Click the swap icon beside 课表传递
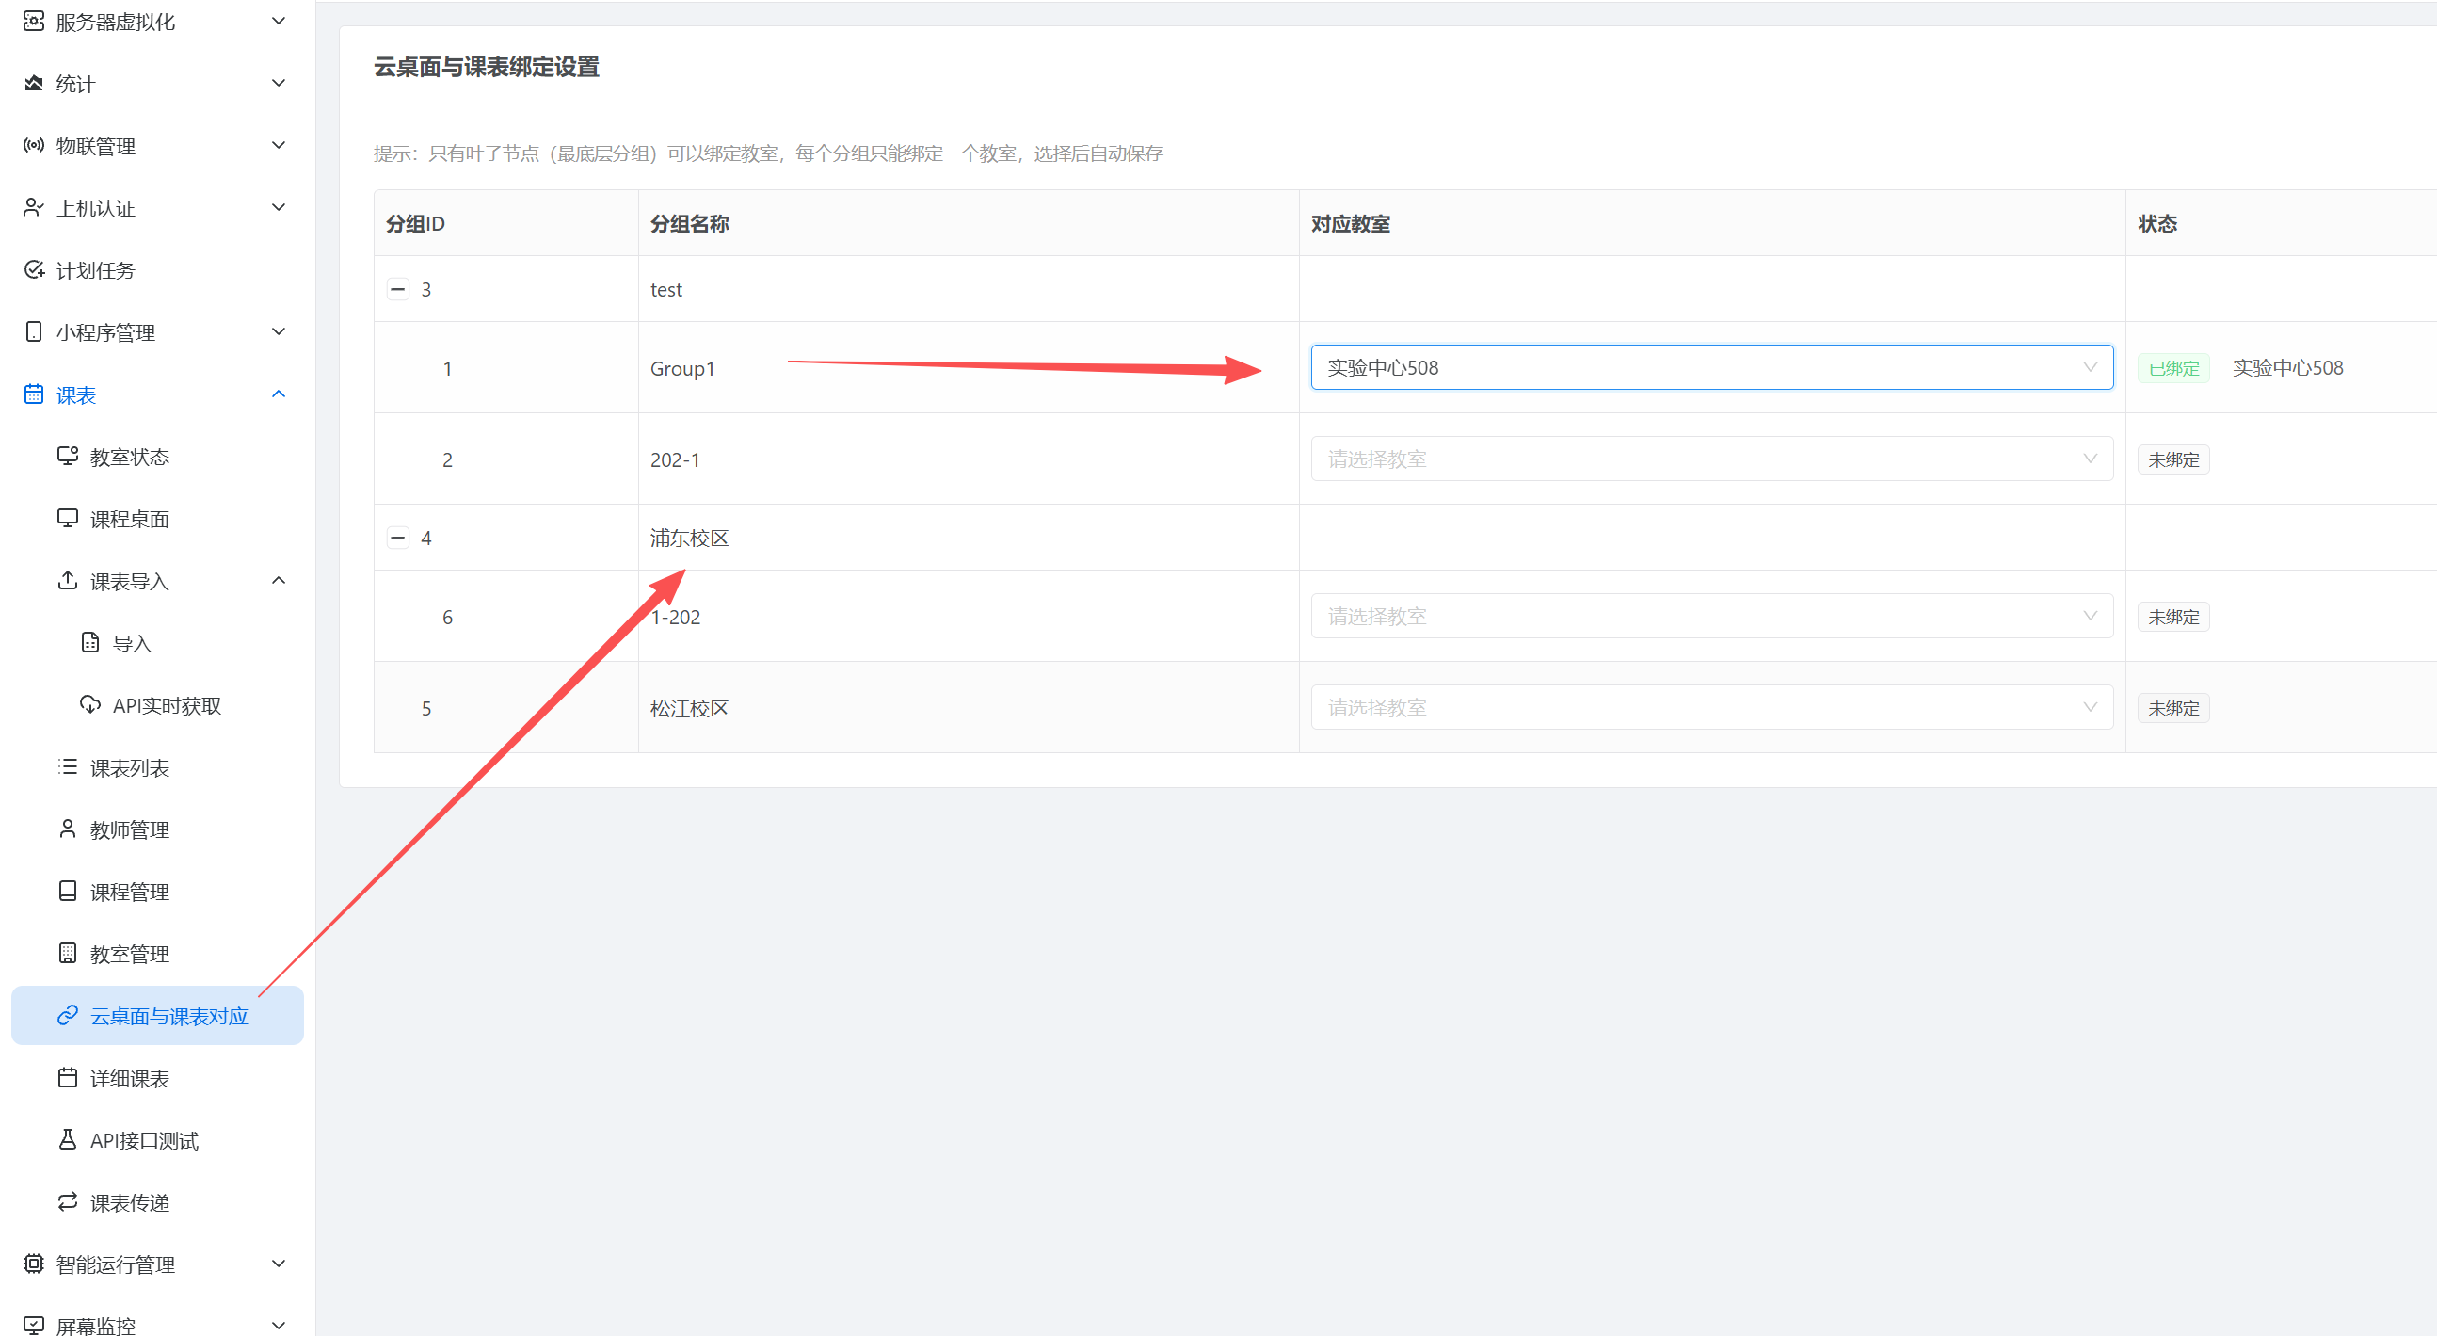 [67, 1201]
